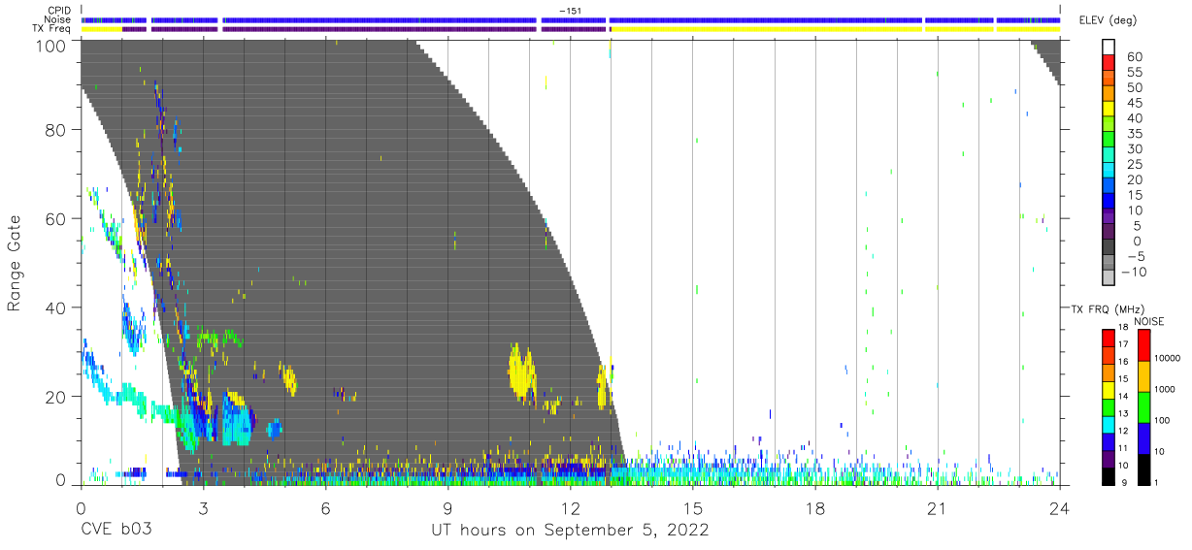
Task: Pick the black 1-10 NOISE swatch
Action: coord(1144,469)
